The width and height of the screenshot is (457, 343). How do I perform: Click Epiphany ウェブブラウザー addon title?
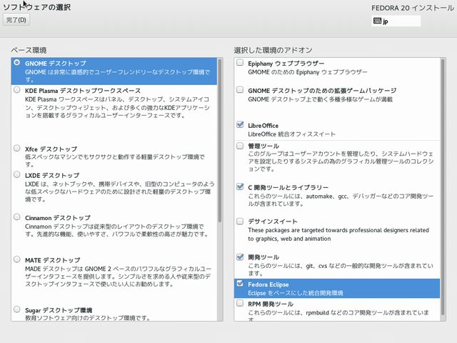(286, 64)
